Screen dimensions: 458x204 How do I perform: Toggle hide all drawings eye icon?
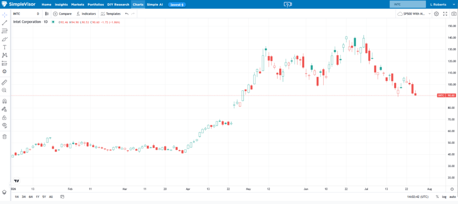4,126
